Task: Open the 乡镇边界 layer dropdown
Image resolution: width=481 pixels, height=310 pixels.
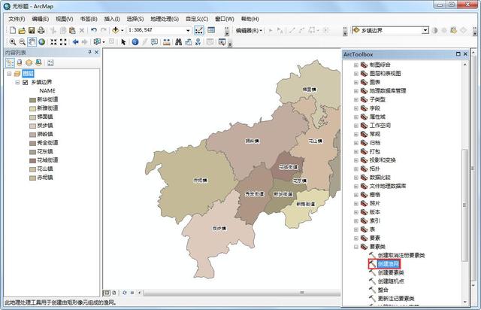Action: pos(425,30)
